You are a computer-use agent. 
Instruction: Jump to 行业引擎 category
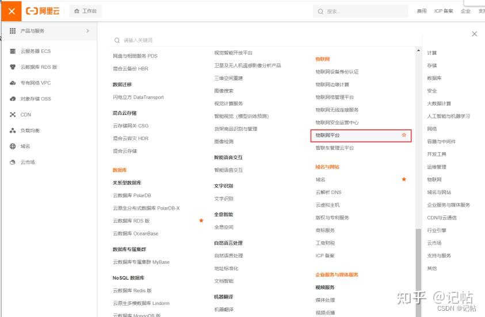click(437, 230)
